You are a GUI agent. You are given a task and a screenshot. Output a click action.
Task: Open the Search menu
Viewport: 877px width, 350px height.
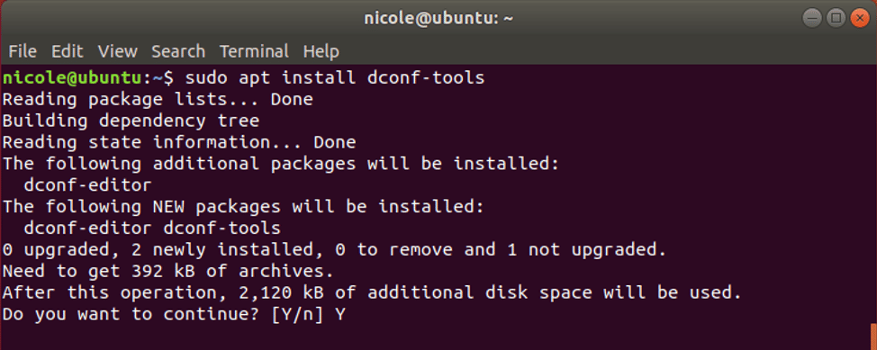(178, 52)
